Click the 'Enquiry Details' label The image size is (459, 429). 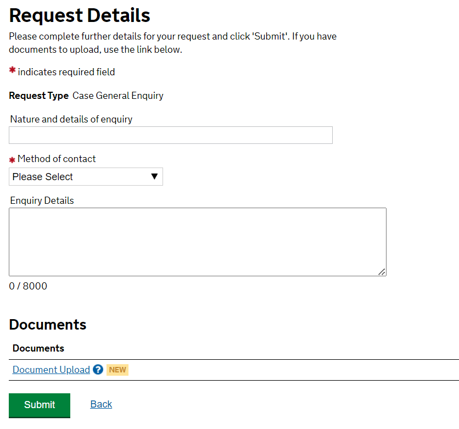pos(42,200)
